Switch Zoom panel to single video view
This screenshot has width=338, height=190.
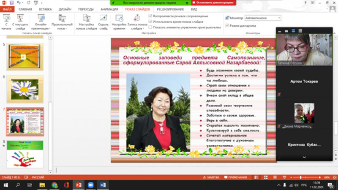tap(286, 31)
